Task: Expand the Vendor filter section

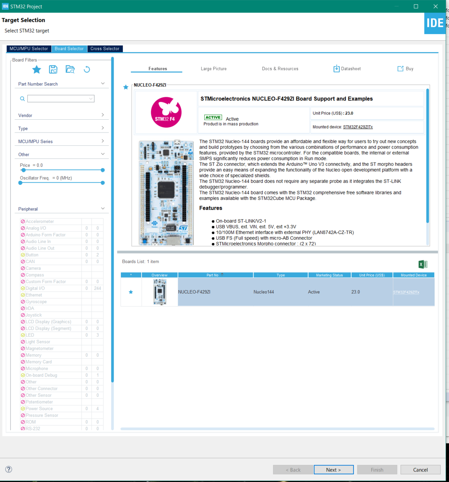Action: 61,115
